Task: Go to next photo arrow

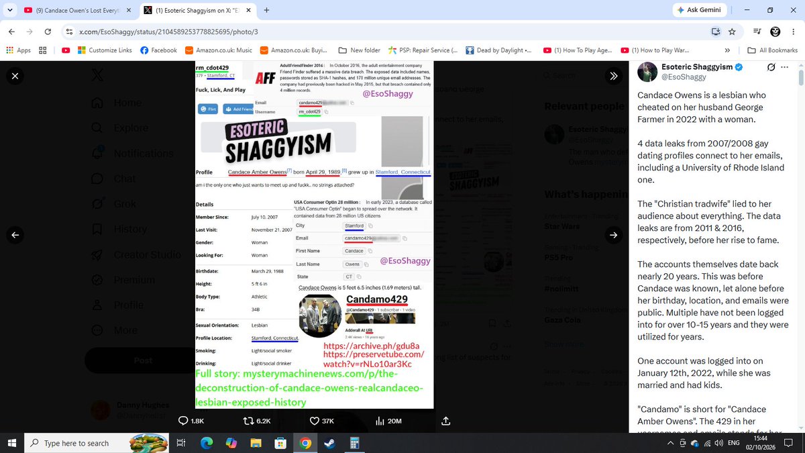Action: click(x=614, y=235)
